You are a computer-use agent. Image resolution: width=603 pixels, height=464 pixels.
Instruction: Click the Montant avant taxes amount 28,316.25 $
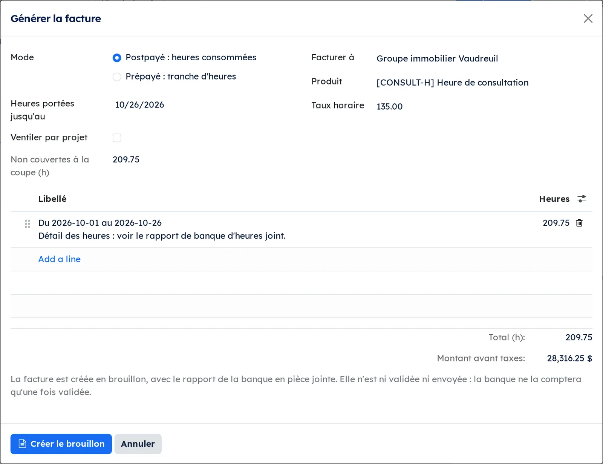pyautogui.click(x=569, y=358)
